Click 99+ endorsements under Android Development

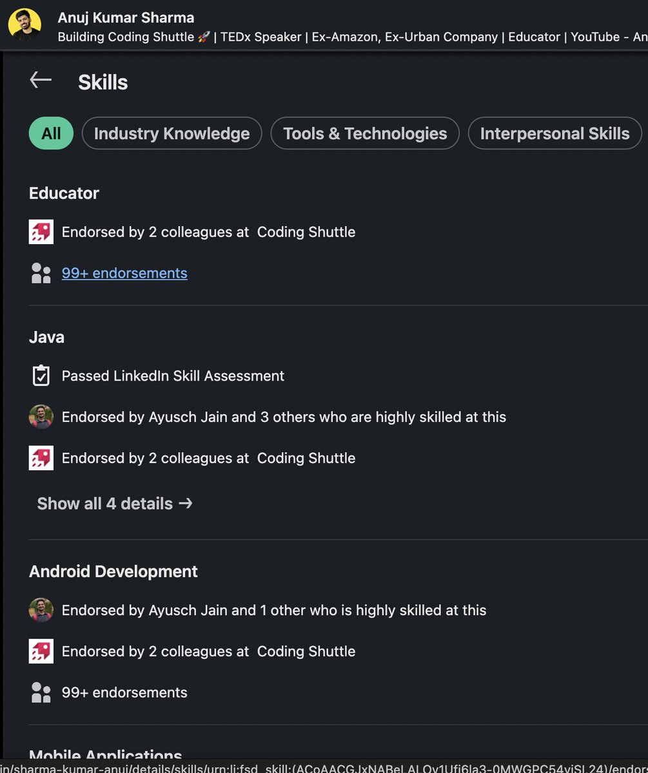[x=124, y=692]
